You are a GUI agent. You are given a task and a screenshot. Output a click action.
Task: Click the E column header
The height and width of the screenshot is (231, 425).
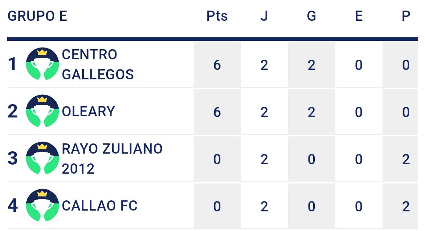pyautogui.click(x=359, y=16)
